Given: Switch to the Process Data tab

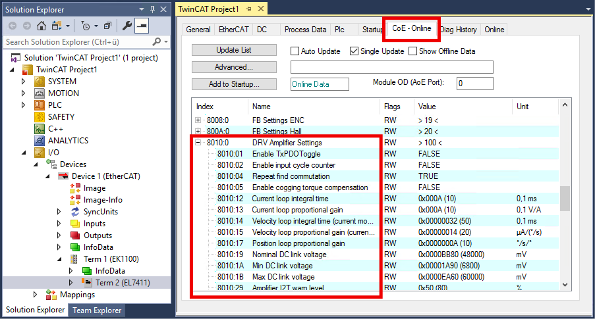Looking at the screenshot, I should pos(306,30).
